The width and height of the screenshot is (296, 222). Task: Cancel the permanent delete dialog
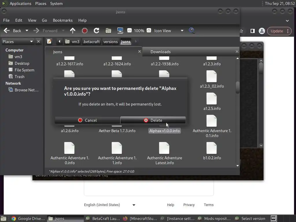tap(87, 120)
